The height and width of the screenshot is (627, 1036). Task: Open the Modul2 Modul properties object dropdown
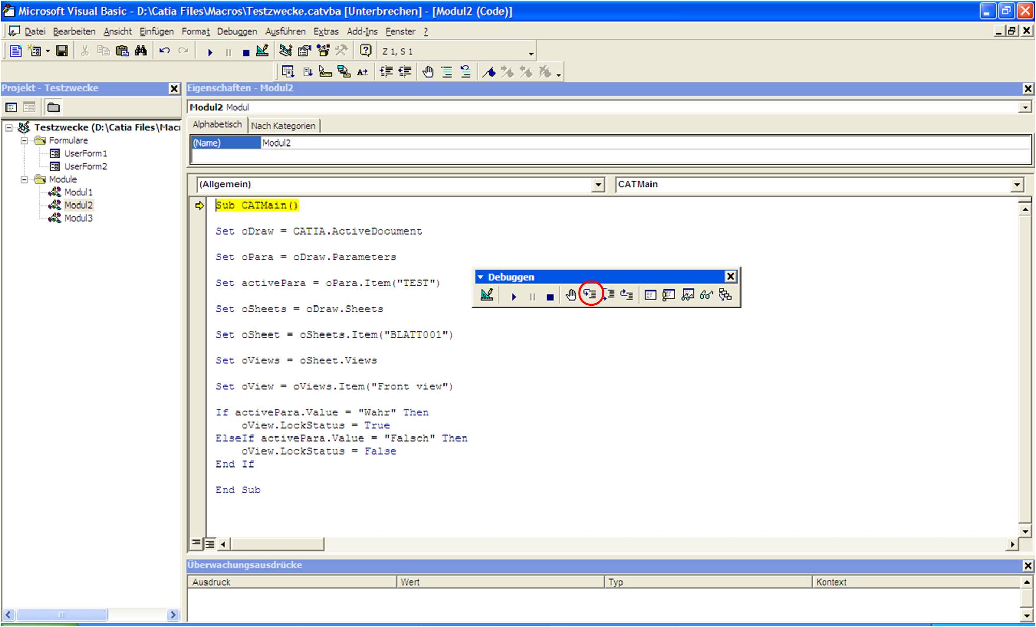(1025, 107)
